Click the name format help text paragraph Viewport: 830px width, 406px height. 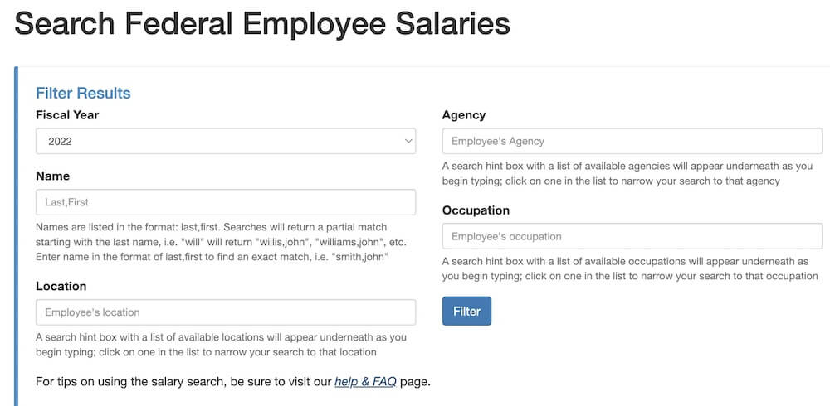221,242
